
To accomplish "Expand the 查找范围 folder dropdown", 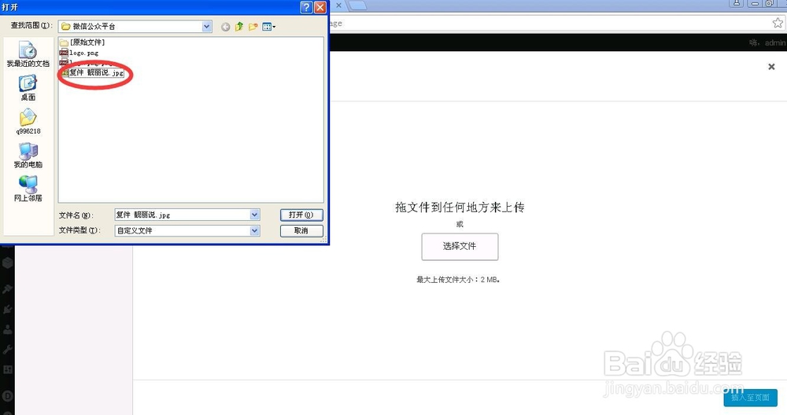I will point(206,27).
